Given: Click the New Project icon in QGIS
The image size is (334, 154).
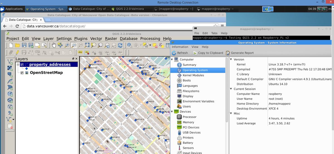Looking at the screenshot, I should pyautogui.click(x=11, y=45).
